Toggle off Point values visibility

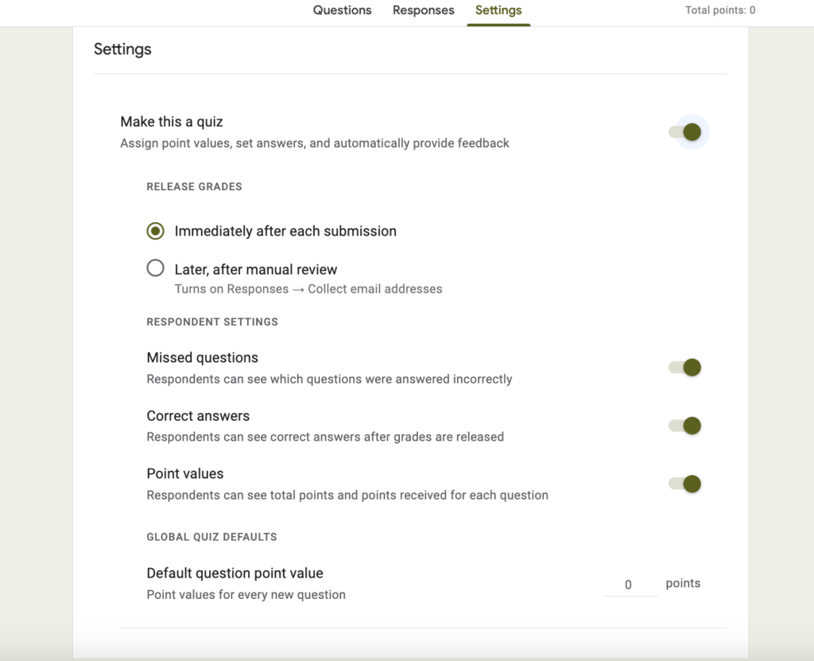click(x=684, y=484)
